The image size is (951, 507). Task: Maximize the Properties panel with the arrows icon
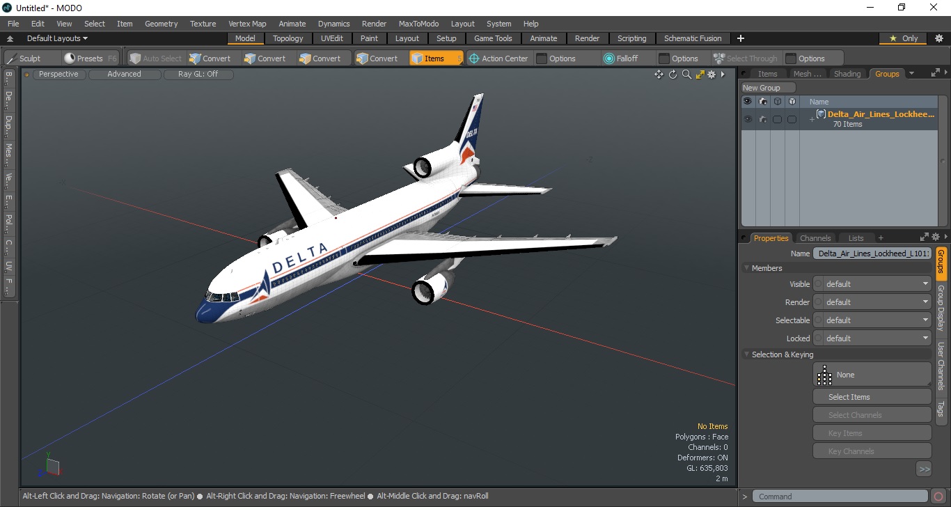point(925,237)
